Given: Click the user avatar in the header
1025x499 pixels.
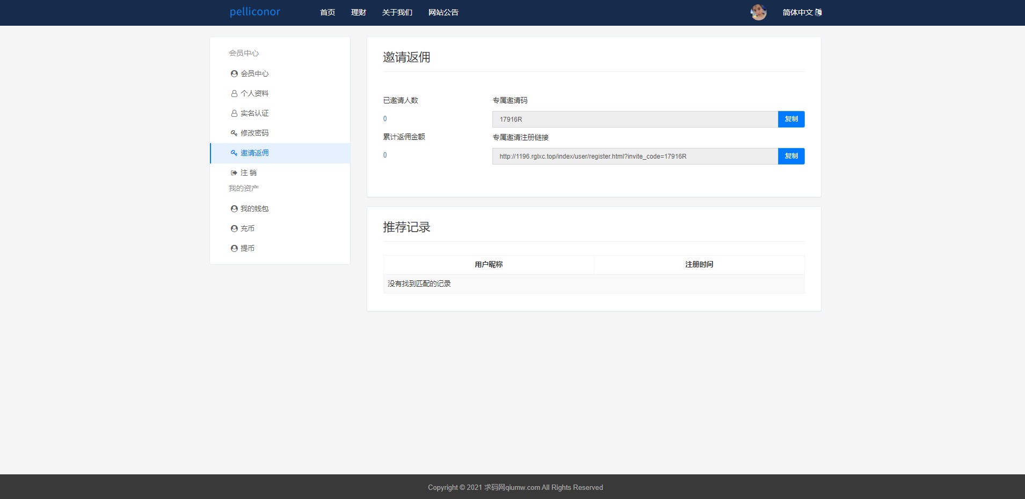Looking at the screenshot, I should point(758,12).
